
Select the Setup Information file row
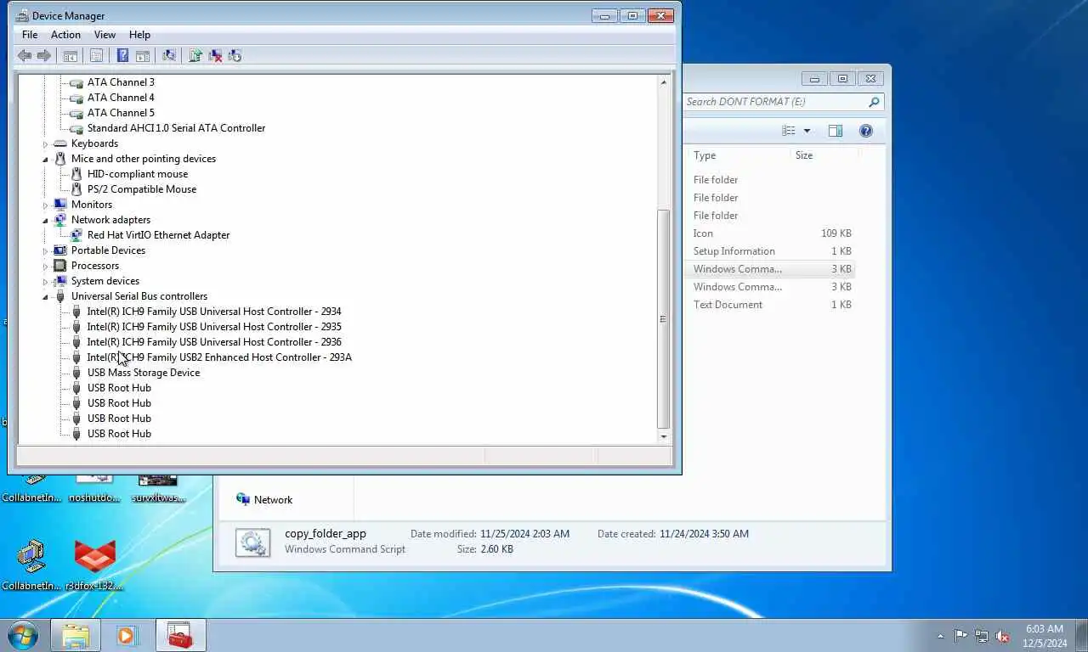(x=770, y=251)
